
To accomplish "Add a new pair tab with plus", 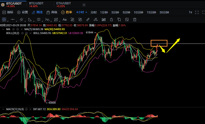I will 84,5.
